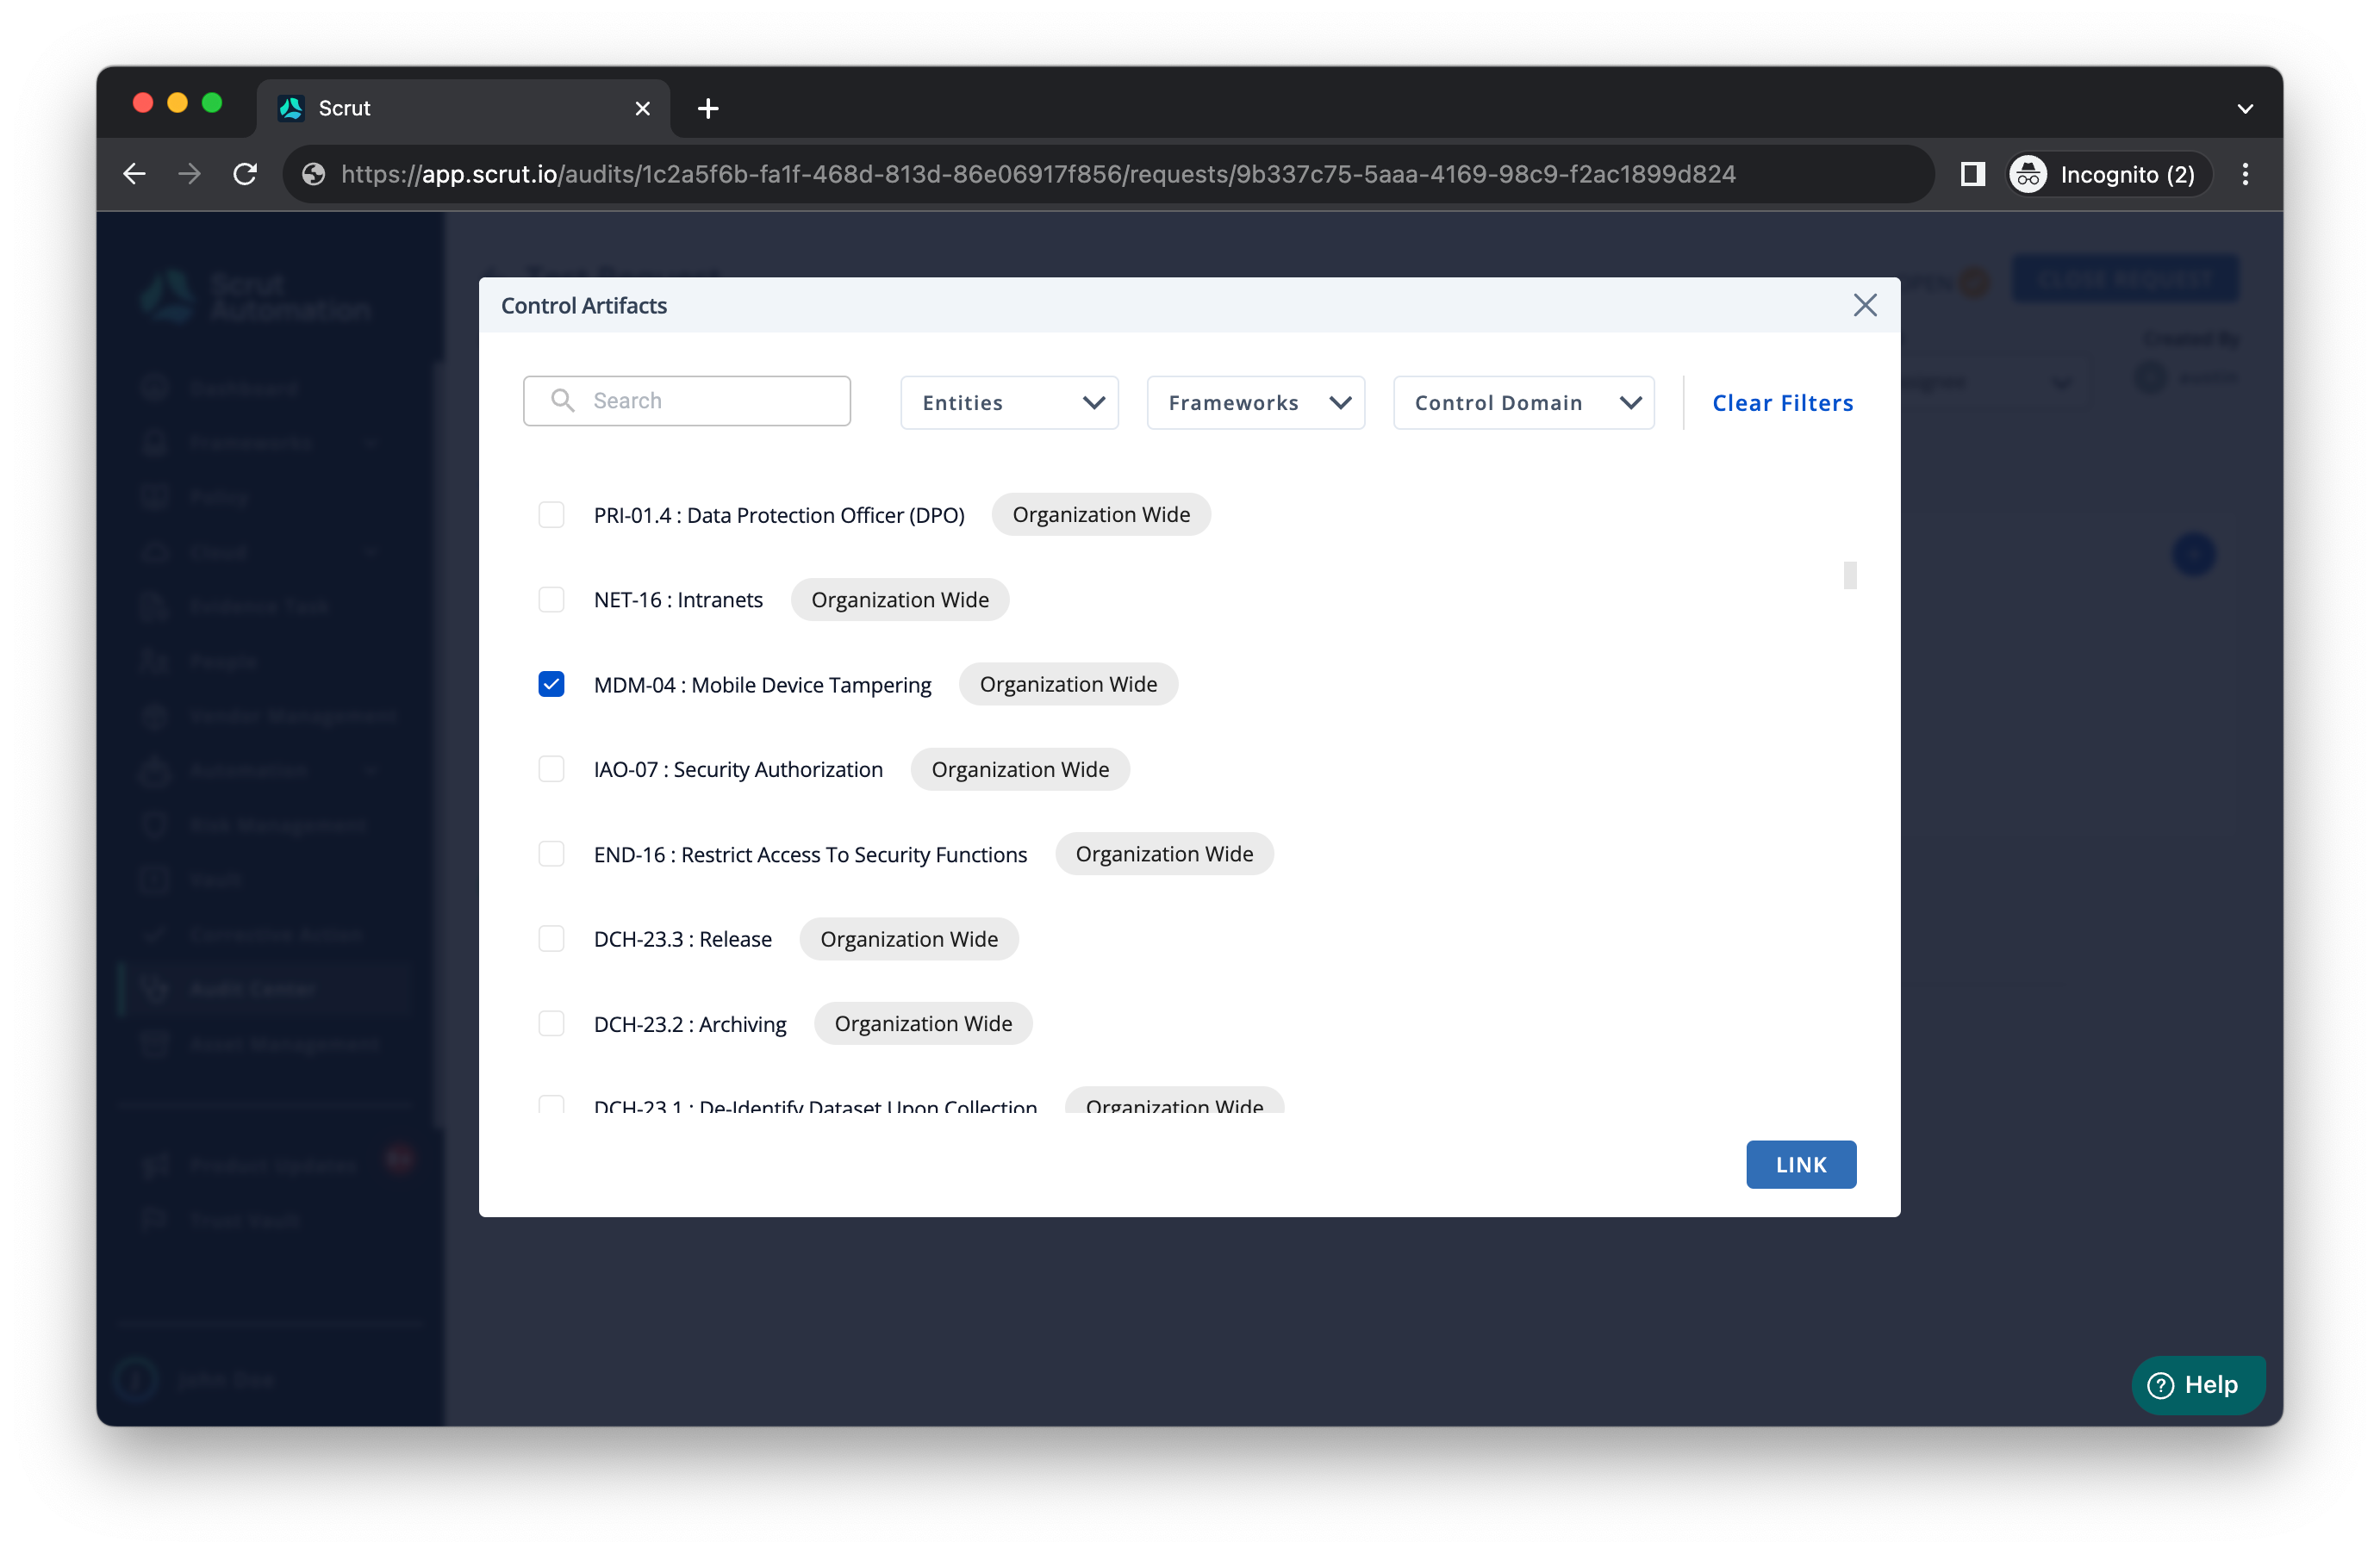This screenshot has height=1554, width=2380.
Task: Click the LINK button
Action: point(1801,1165)
